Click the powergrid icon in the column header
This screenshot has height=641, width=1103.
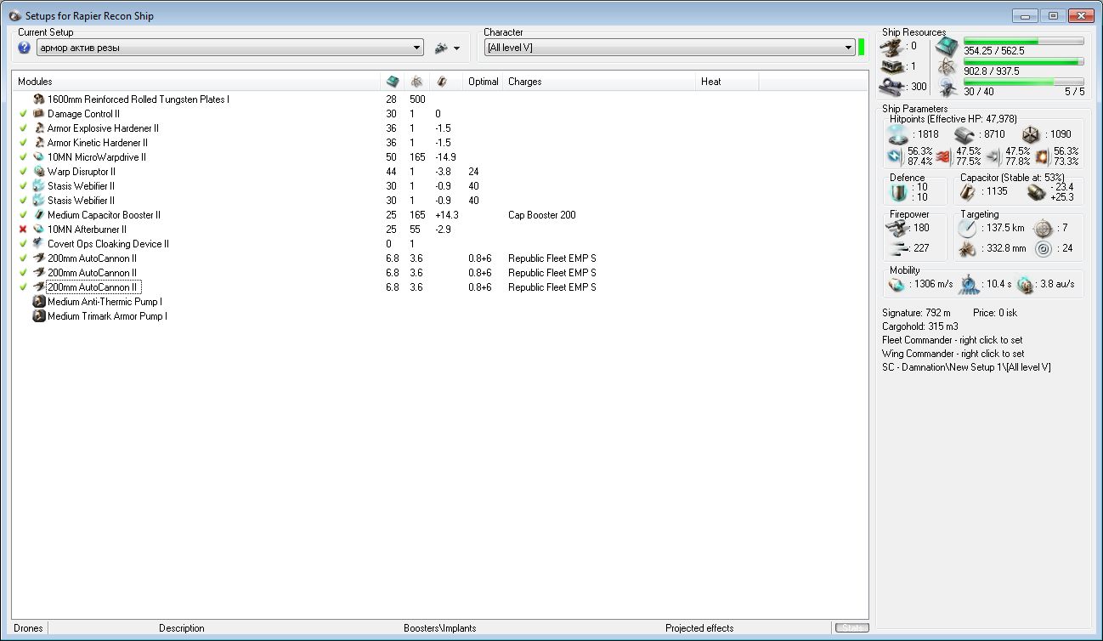[416, 82]
